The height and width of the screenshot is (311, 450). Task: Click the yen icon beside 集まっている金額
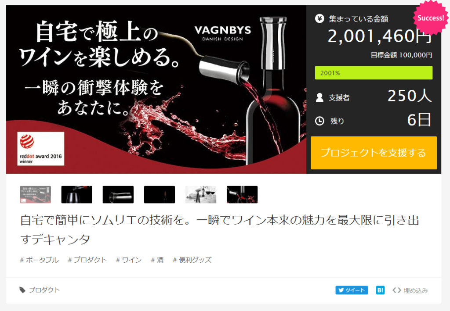319,18
